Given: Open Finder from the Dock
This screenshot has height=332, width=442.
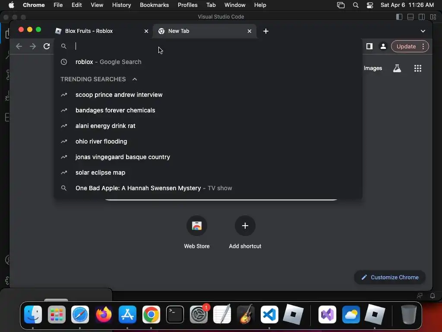Looking at the screenshot, I should pyautogui.click(x=33, y=314).
